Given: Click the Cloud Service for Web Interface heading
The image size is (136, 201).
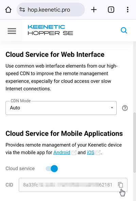Looking at the screenshot, I should point(55,54).
